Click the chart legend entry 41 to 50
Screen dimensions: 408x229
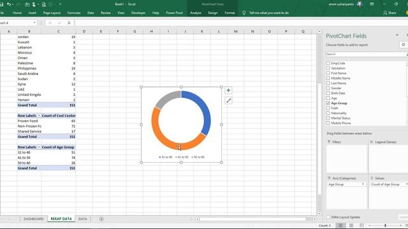(182, 157)
